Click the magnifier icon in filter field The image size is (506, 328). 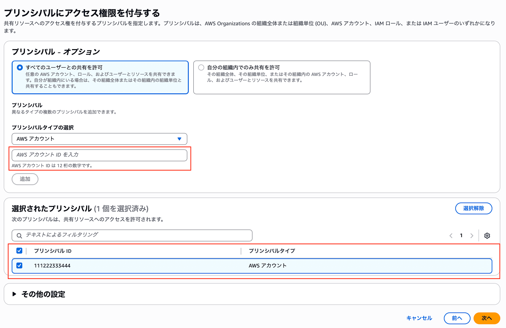tap(19, 235)
